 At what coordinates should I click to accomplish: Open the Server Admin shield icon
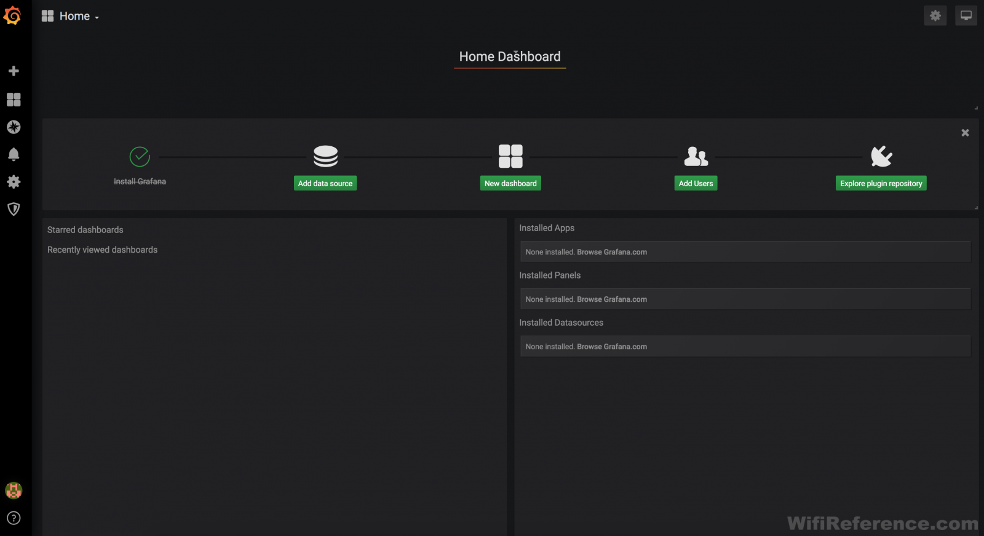coord(14,209)
